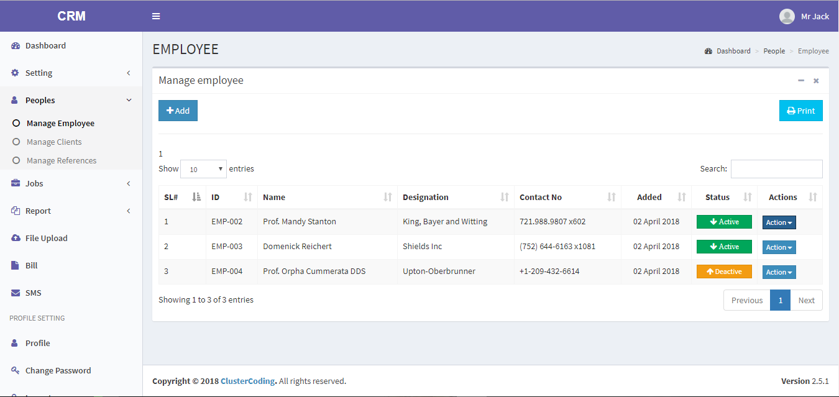This screenshot has height=397, width=839.
Task: Click the People breadcrumb link
Action: [774, 52]
